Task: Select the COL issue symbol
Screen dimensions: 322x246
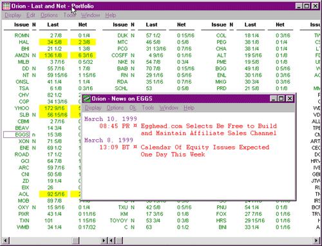Action: coord(222,35)
